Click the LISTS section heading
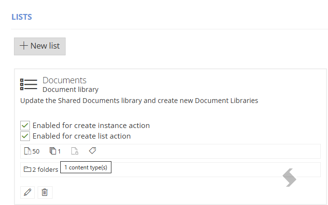Viewport: 328px width, 205px height. 22,17
